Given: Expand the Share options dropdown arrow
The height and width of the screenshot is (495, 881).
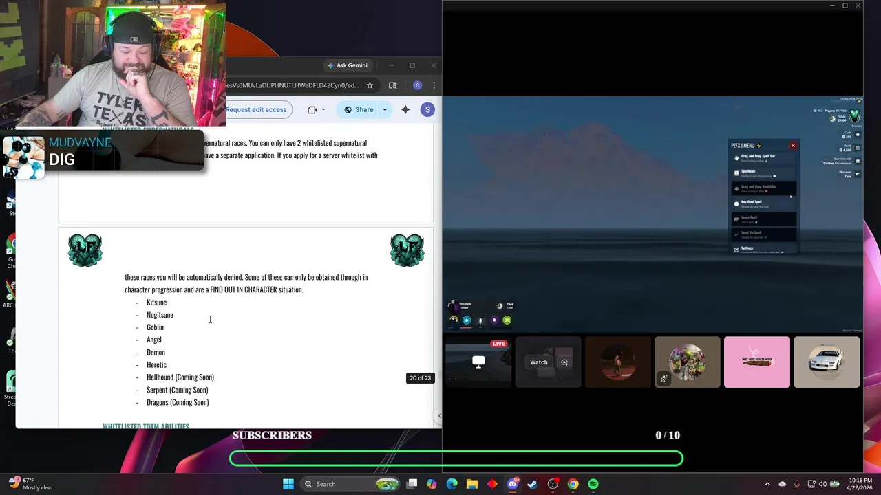Looking at the screenshot, I should pos(385,110).
